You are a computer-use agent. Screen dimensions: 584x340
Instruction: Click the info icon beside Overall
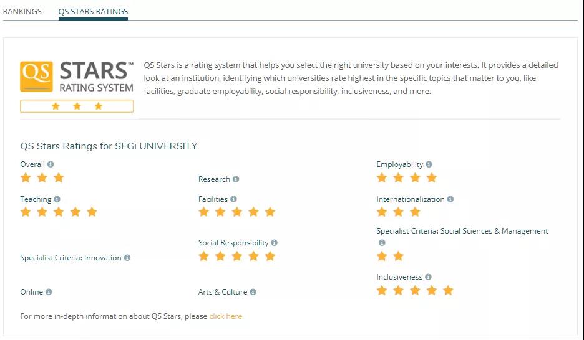coord(51,164)
